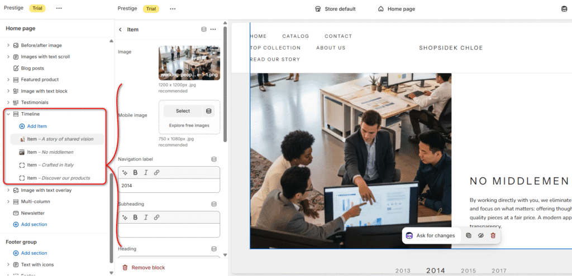The height and width of the screenshot is (276, 572).
Task: Select the 2015 timeline year marker
Action: 468,271
